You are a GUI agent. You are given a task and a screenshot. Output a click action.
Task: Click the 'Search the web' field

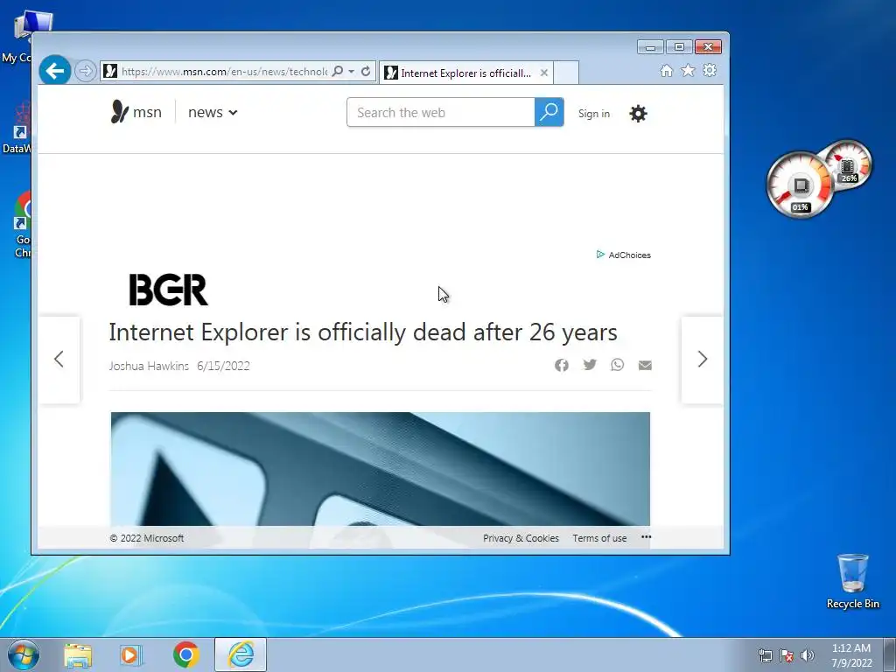(x=441, y=113)
